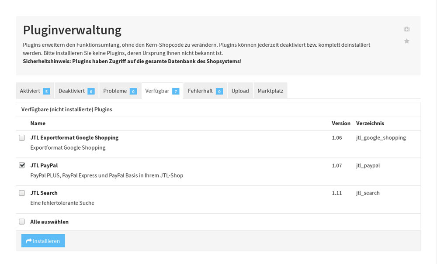This screenshot has height=264, width=437.
Task: Click the jtl_google_shopping directory entry
Action: (x=381, y=138)
